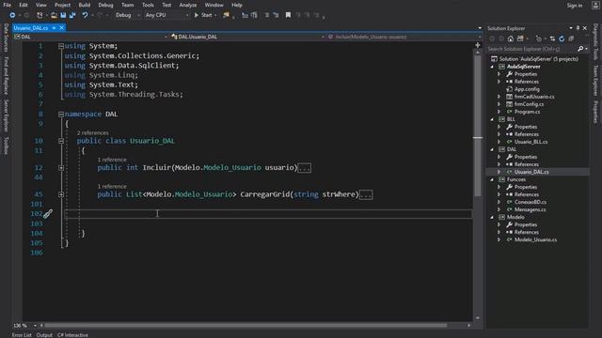Screen dimensions: 602x338
Task: Open the File menu
Action: 8,5
